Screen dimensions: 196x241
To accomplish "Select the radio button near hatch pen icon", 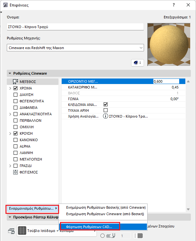I will tap(102, 236).
